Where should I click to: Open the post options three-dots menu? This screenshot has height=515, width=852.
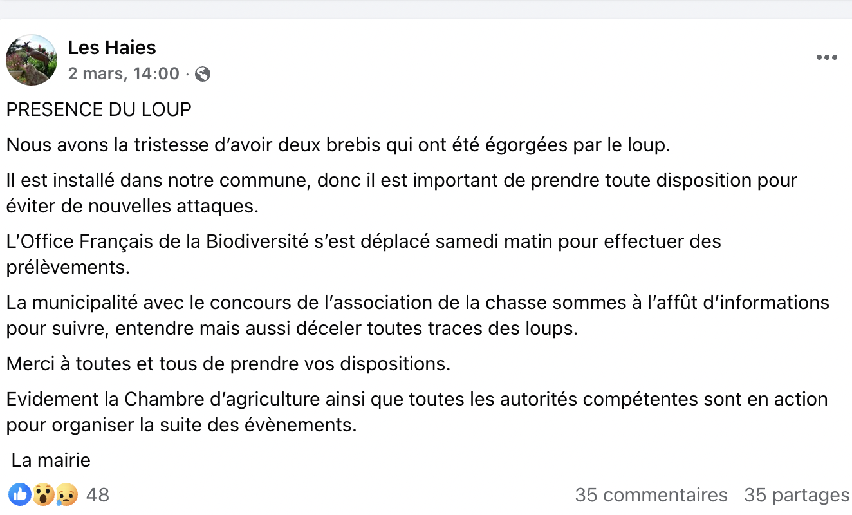tap(826, 58)
